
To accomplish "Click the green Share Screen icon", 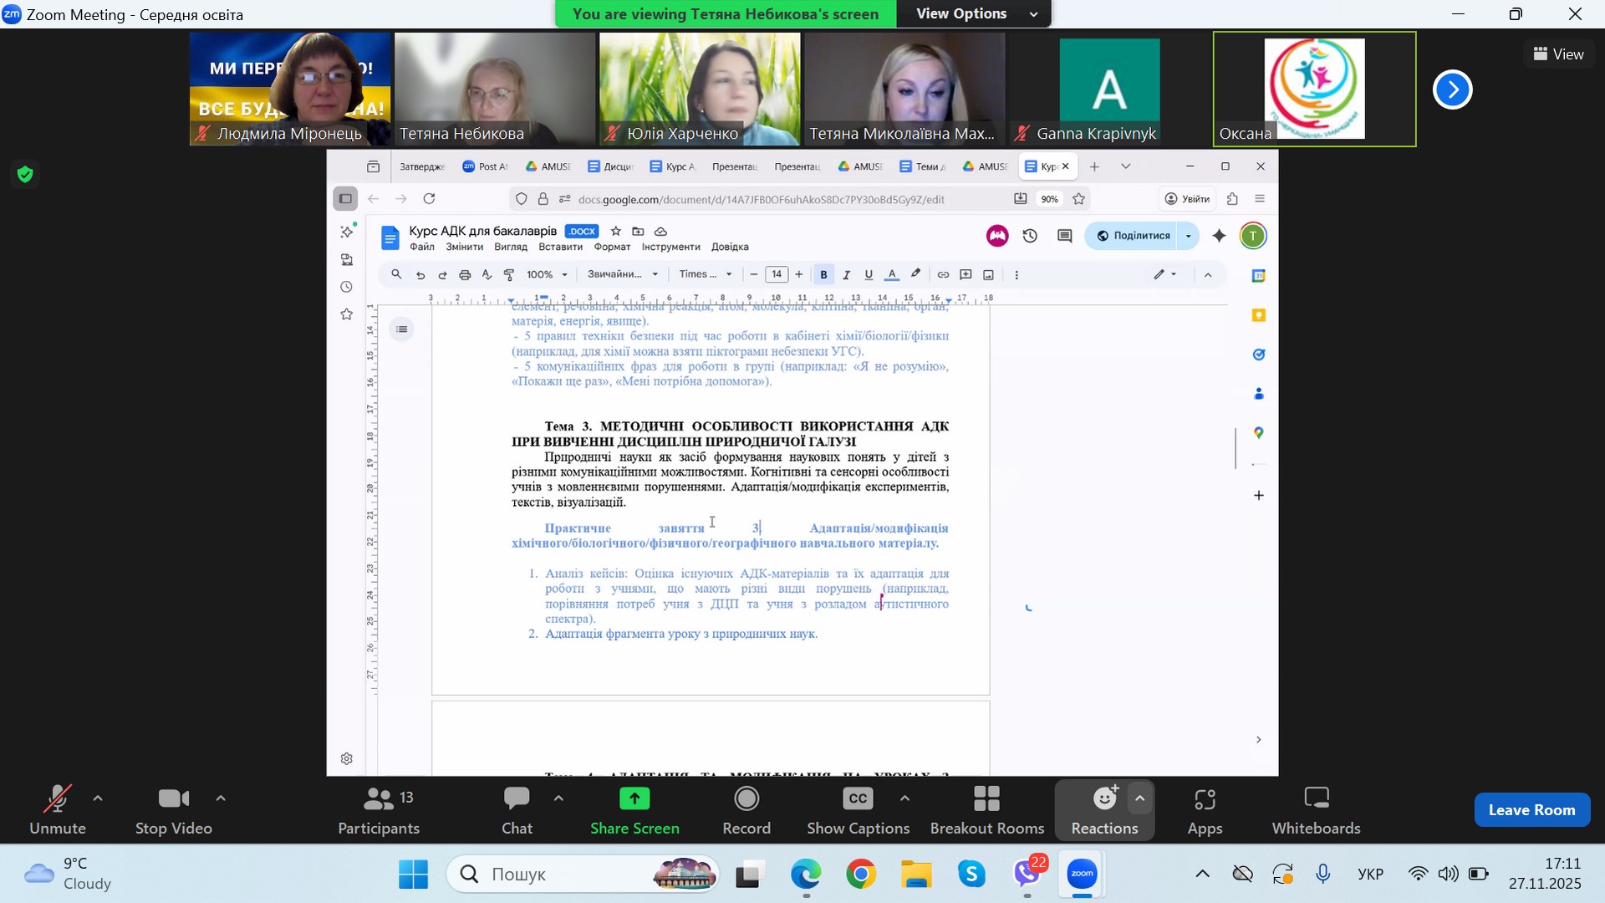I will (x=634, y=799).
